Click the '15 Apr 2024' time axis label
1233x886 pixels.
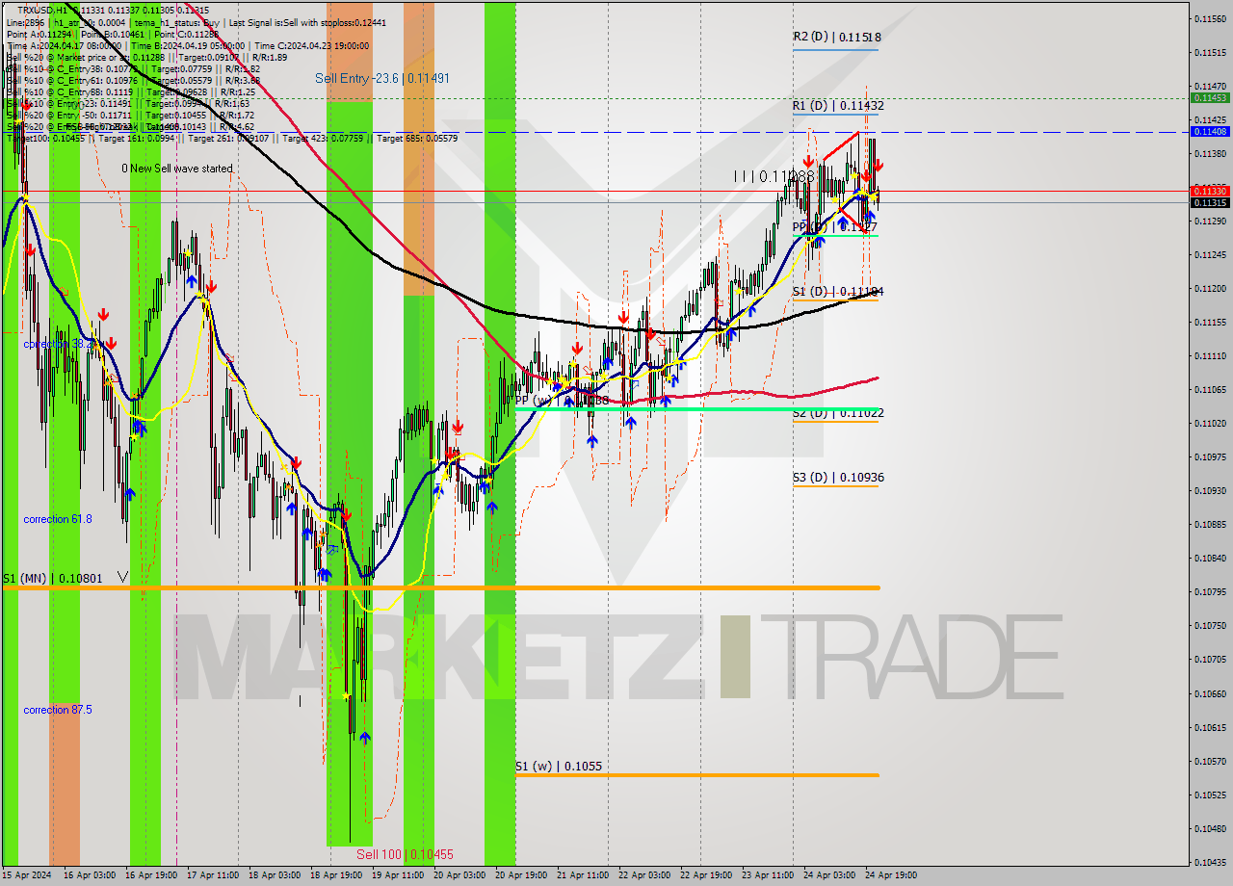click(25, 875)
